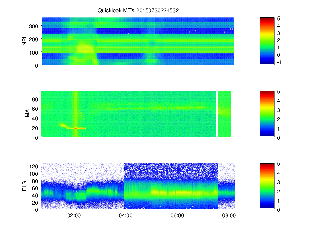The height and width of the screenshot is (235, 314).
Task: Click the "ELS" y-axis label
Action: pyautogui.click(x=25, y=186)
